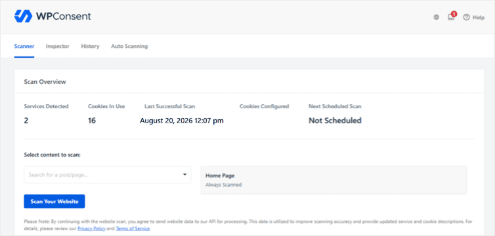Image resolution: width=495 pixels, height=236 pixels.
Task: Click the Not Scheduled value
Action: (x=335, y=121)
